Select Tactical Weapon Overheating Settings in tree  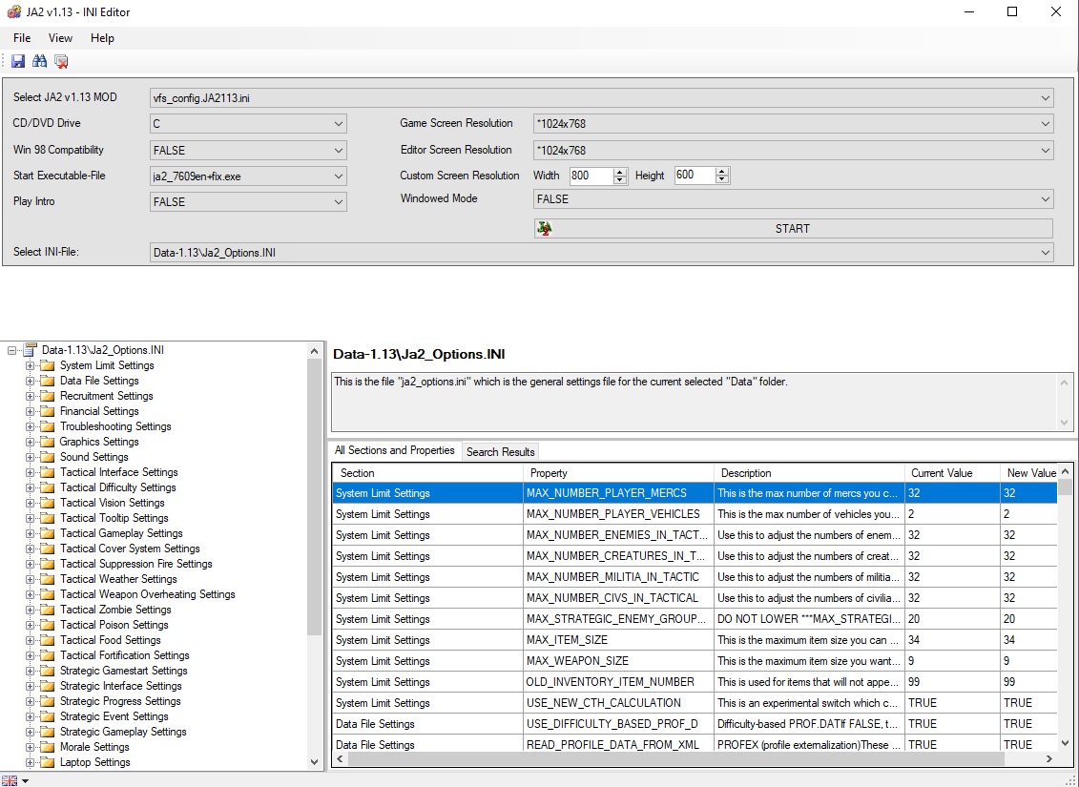(148, 594)
